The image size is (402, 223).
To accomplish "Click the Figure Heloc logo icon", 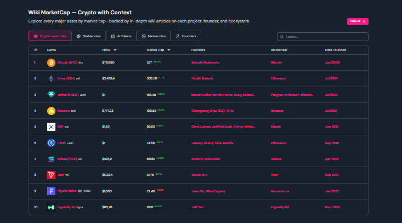I will coord(51,191).
